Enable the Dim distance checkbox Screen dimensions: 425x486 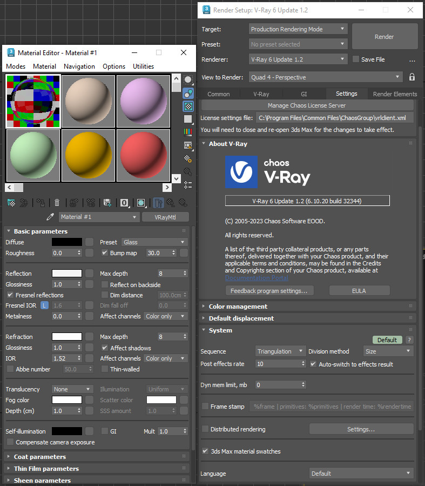pyautogui.click(x=105, y=295)
